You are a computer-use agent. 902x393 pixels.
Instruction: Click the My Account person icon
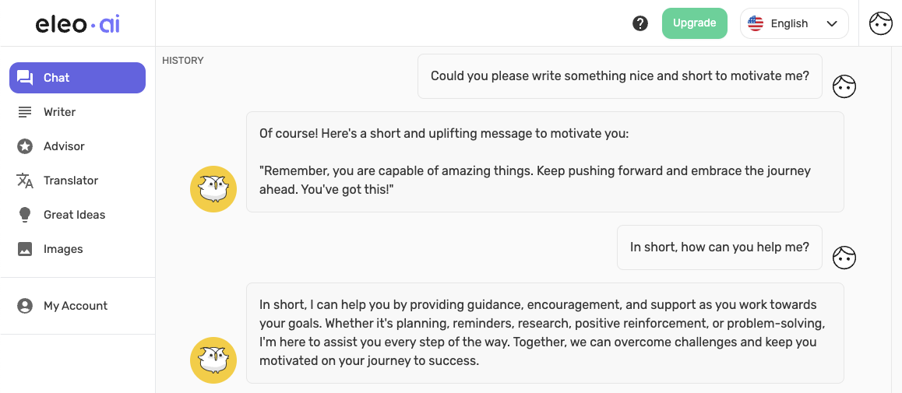click(25, 306)
